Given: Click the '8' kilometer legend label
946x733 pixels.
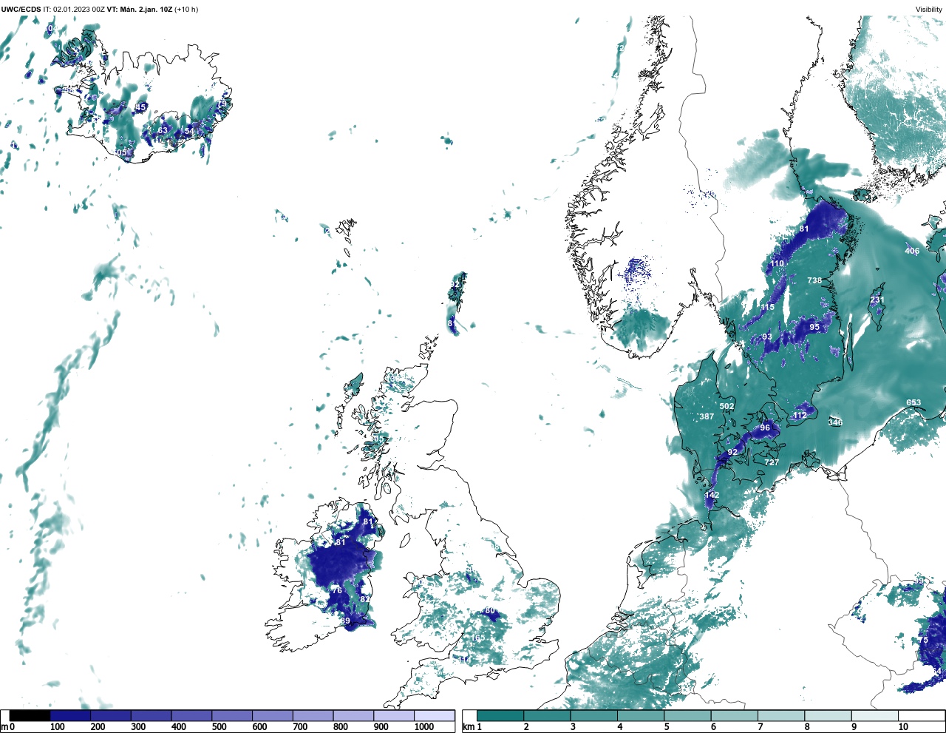Looking at the screenshot, I should [807, 727].
